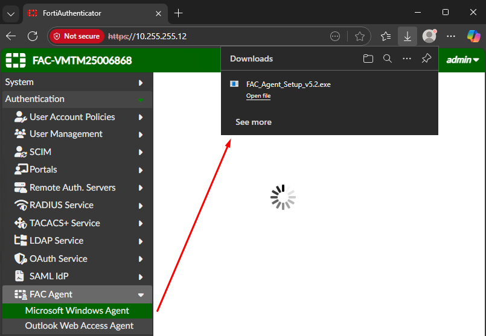
Task: Open the System menu label
Action: coord(19,82)
